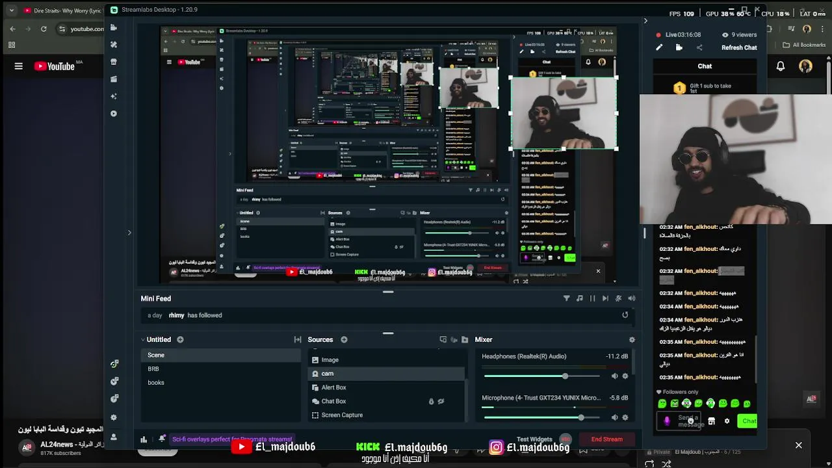Viewport: 832px width, 468px height.
Task: Select the cam source
Action: pyautogui.click(x=387, y=374)
